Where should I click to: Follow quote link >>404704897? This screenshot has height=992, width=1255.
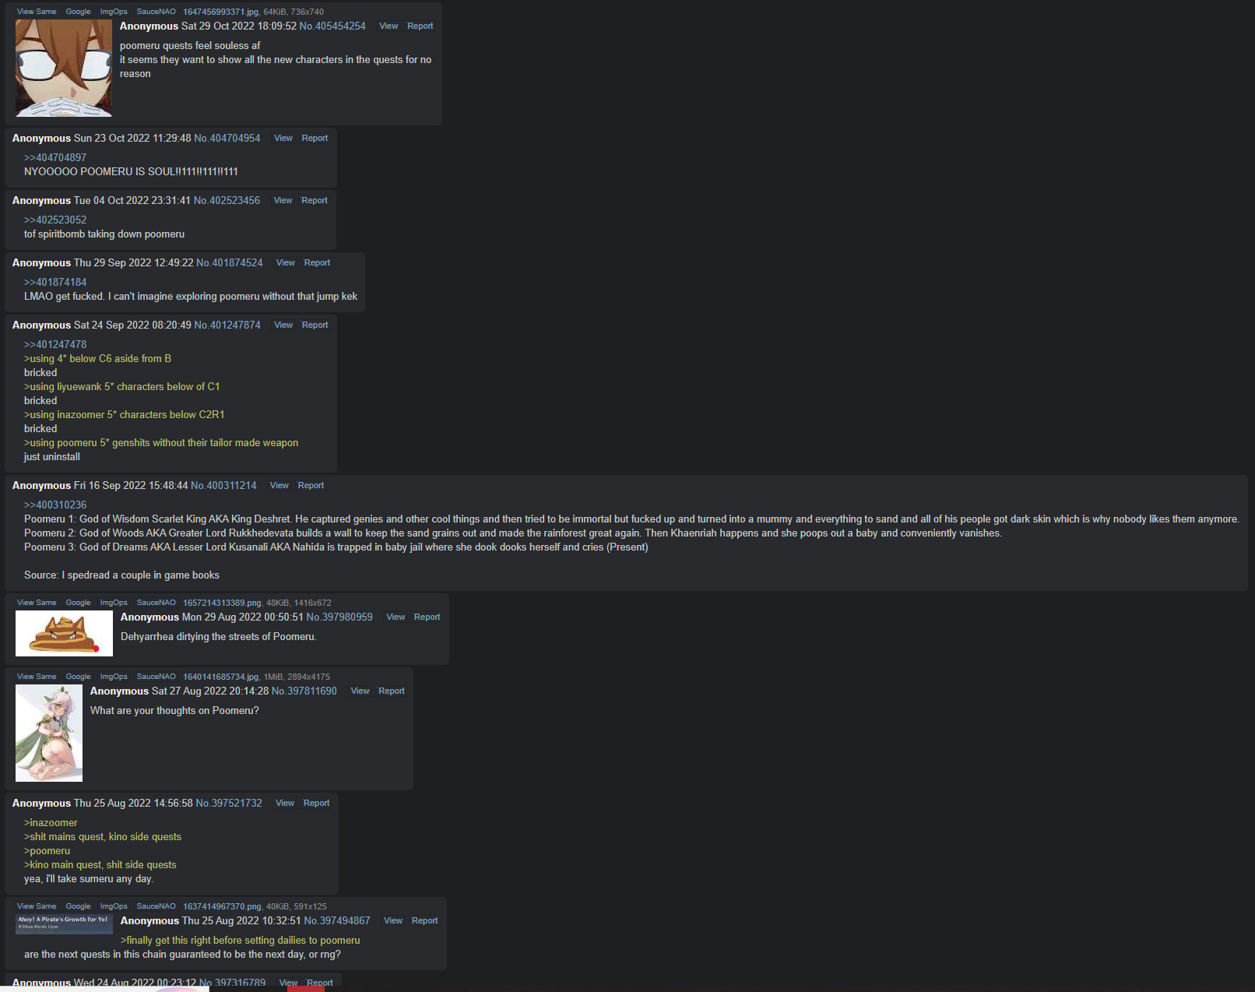(55, 157)
